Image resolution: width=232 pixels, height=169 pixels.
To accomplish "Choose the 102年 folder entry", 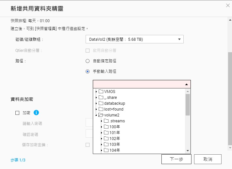I will [115, 139].
